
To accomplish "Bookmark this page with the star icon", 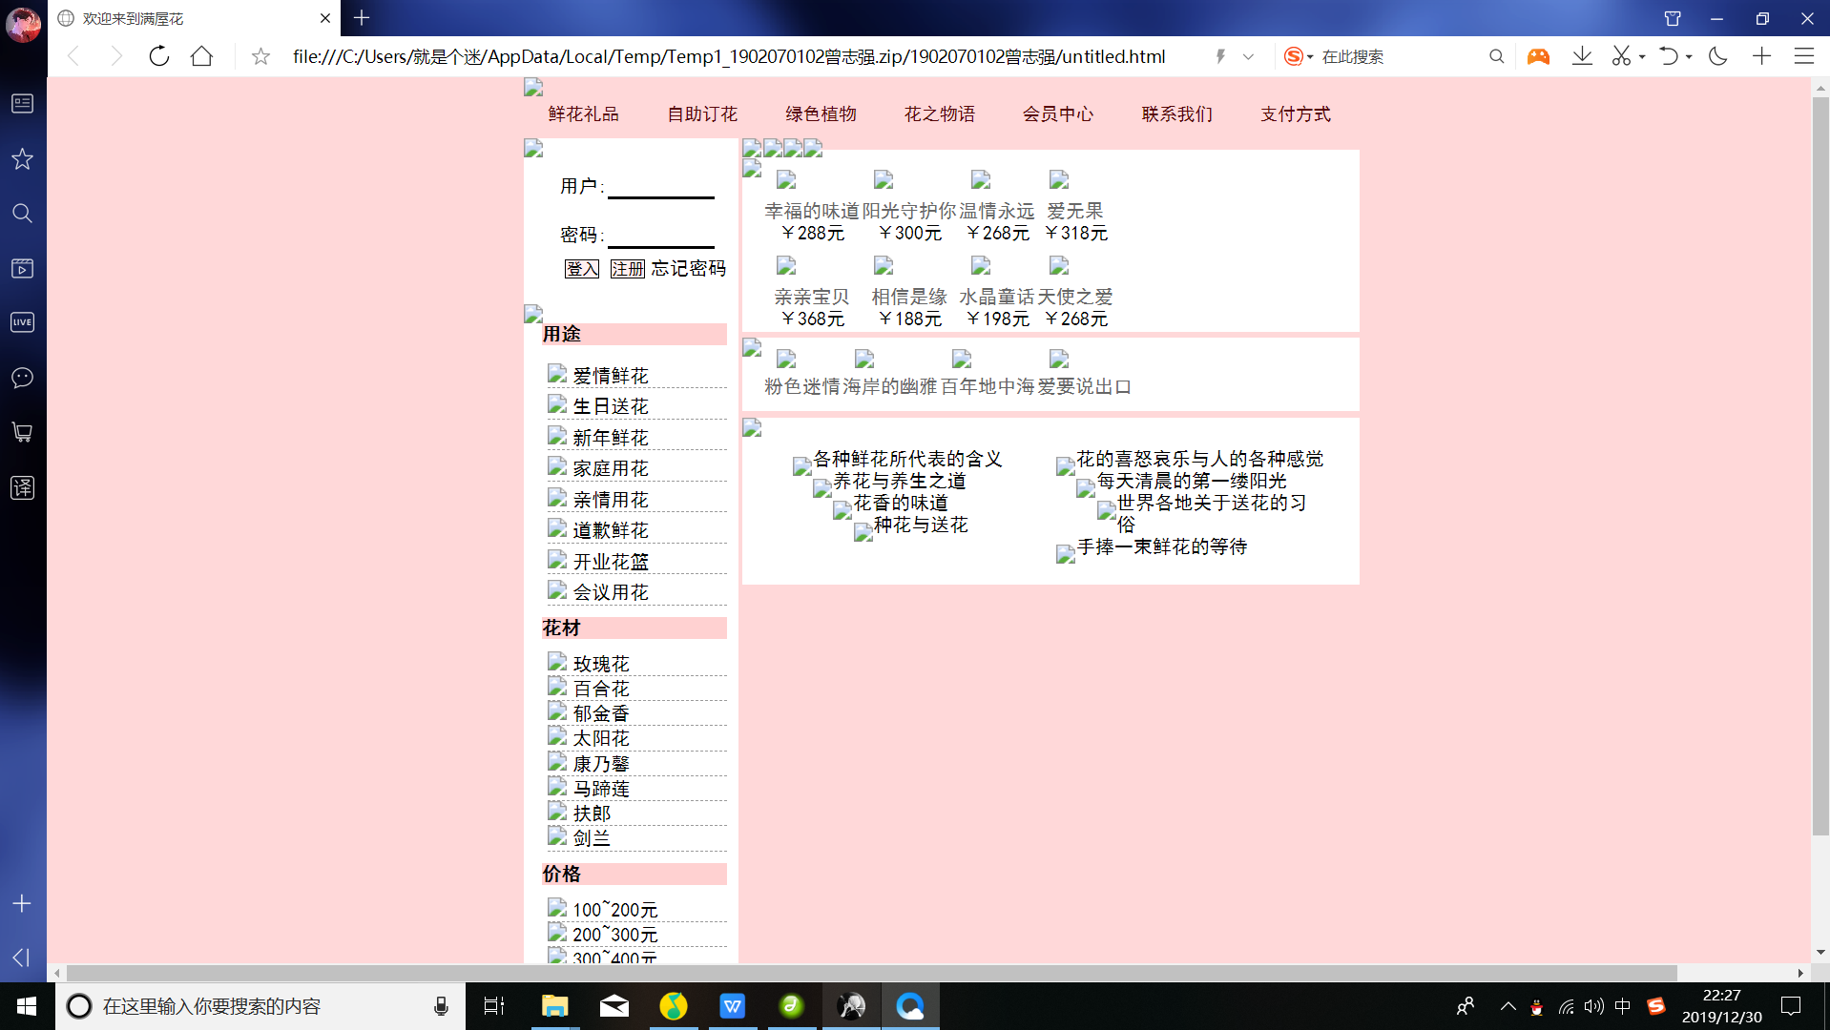I will click(x=260, y=57).
